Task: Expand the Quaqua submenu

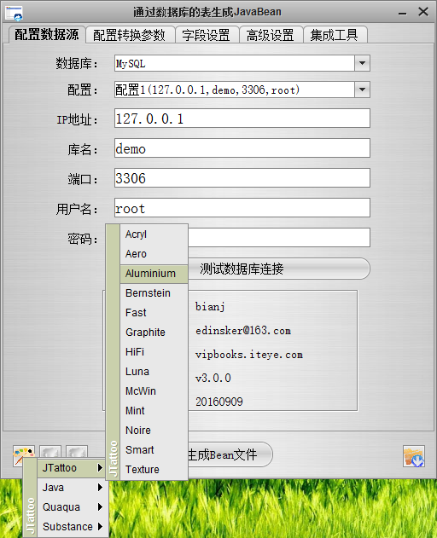Action: (73, 506)
